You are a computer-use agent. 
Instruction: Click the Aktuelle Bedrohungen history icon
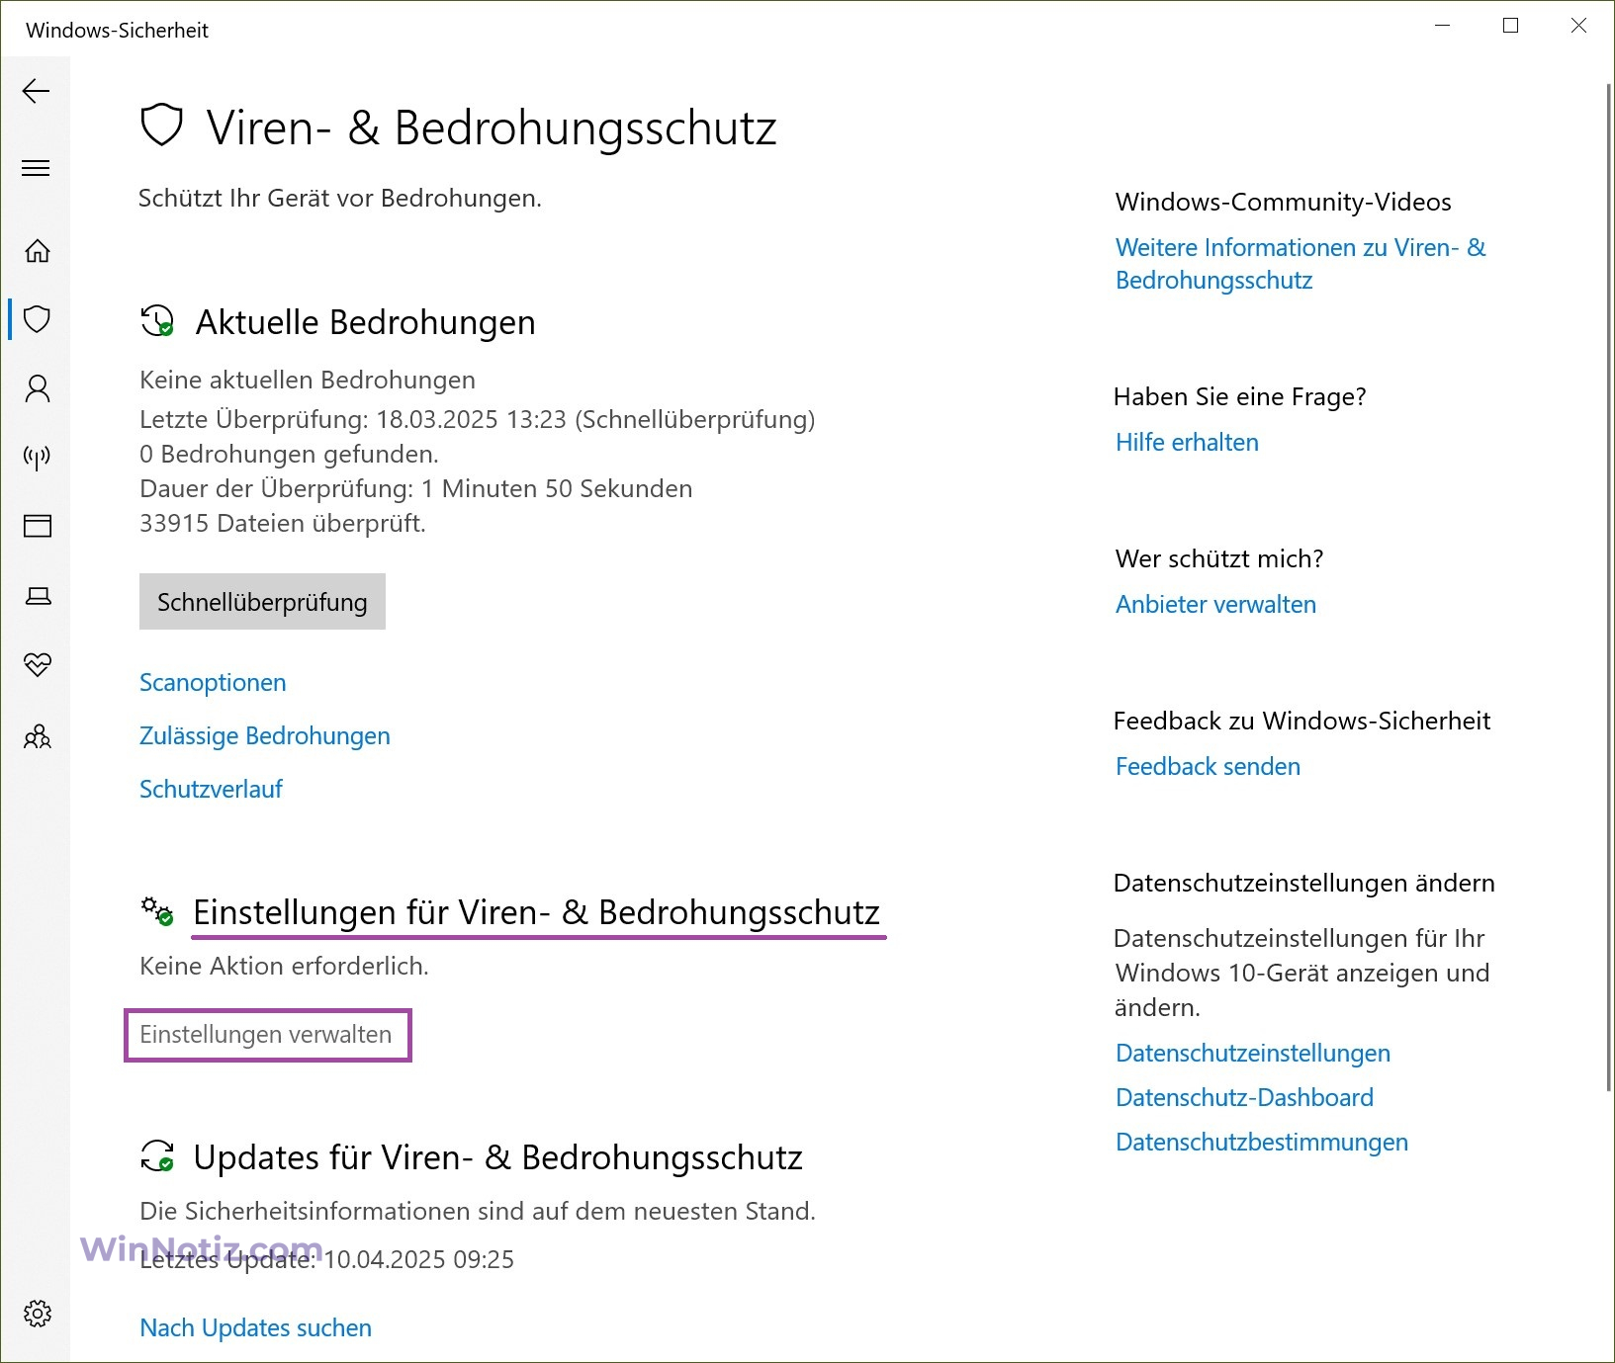pos(157,321)
